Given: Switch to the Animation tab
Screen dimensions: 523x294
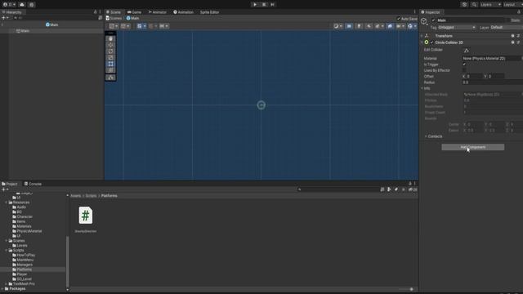Looking at the screenshot, I should pyautogui.click(x=183, y=12).
